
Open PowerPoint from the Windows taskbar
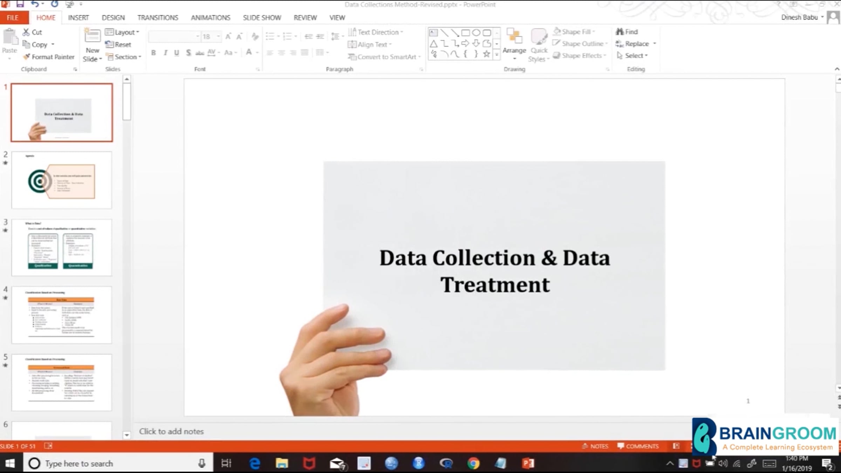528,464
